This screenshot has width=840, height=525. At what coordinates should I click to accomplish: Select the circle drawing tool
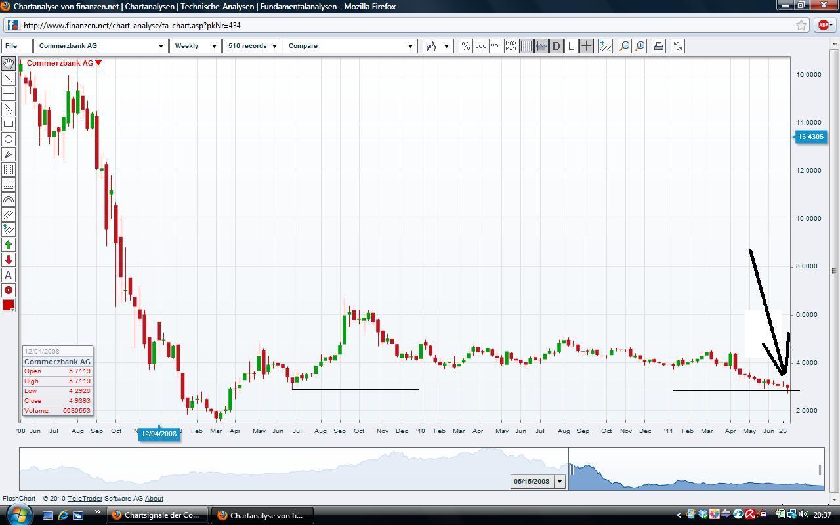[9, 139]
